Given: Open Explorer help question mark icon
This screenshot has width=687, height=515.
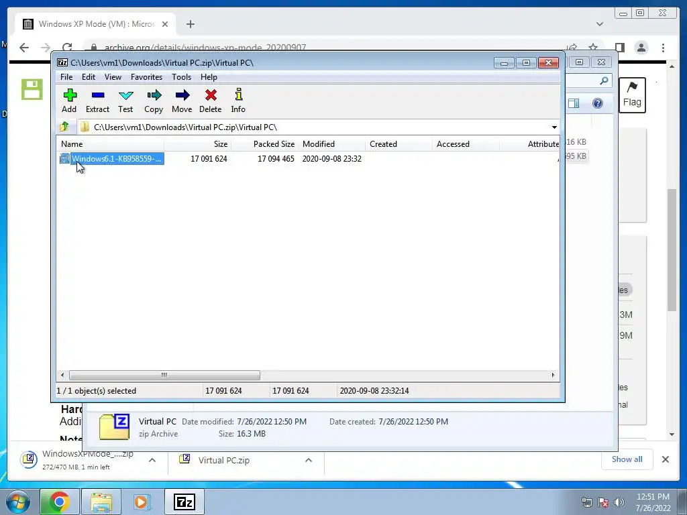Looking at the screenshot, I should 598,103.
